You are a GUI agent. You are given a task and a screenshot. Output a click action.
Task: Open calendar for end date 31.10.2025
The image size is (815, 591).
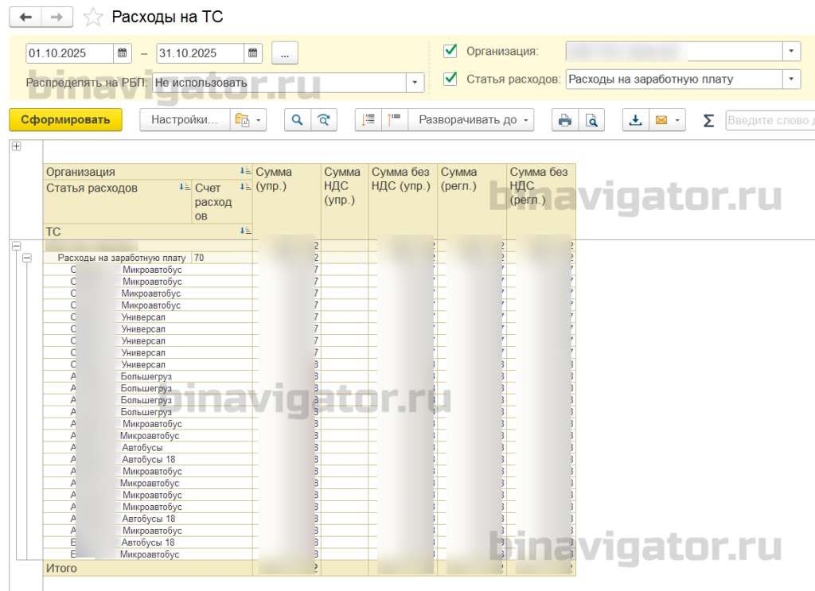[x=252, y=53]
